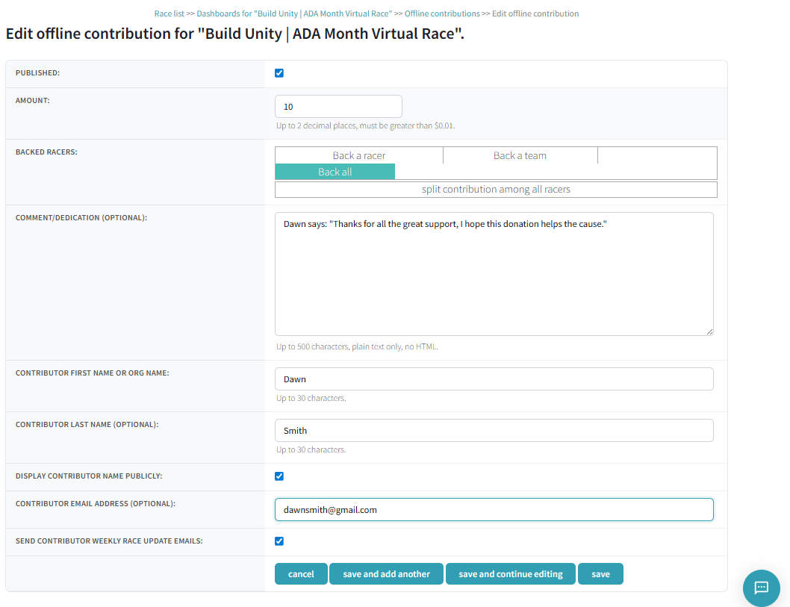
Task: Click split contribution among all racers
Action: [x=496, y=189]
